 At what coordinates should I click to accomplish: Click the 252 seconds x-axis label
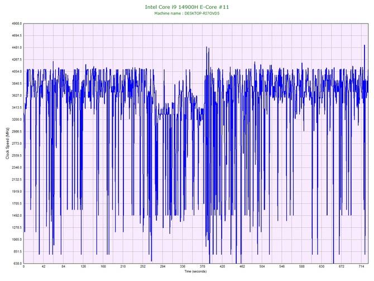coord(143,266)
